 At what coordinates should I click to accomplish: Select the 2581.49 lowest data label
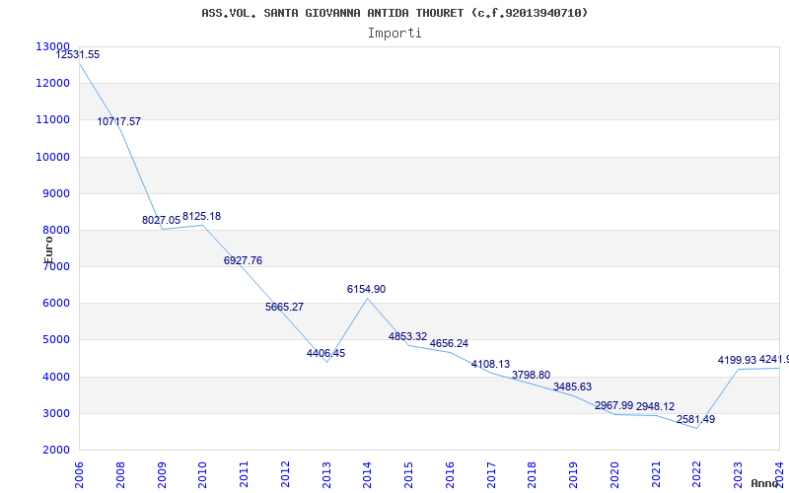[x=696, y=420]
